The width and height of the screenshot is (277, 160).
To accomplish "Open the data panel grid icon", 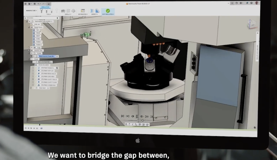I will click(26, 4).
